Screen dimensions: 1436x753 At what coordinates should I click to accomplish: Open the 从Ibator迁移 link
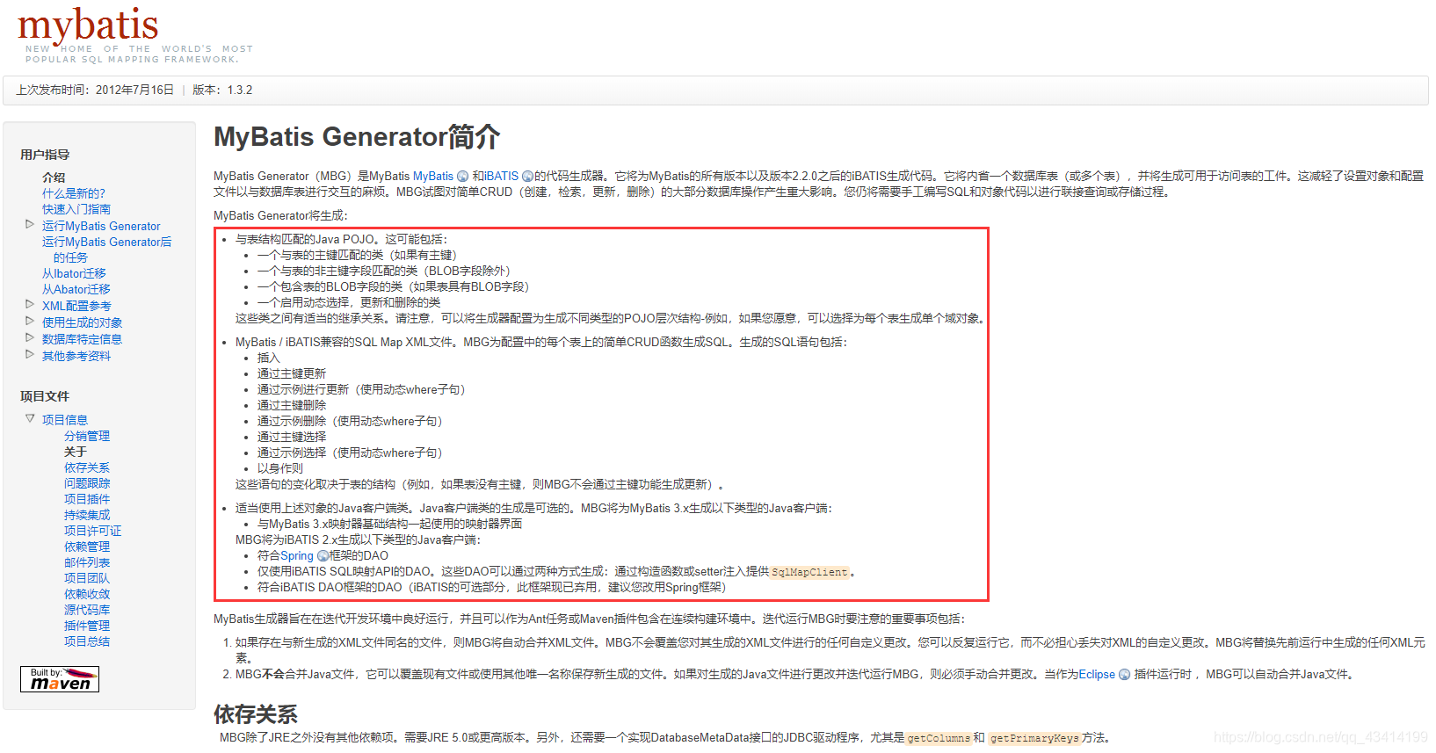point(74,273)
